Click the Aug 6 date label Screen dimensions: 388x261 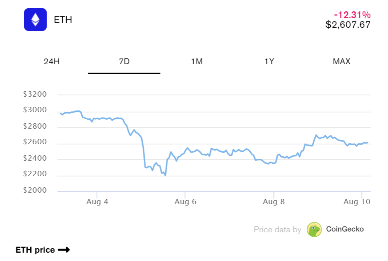point(185,202)
